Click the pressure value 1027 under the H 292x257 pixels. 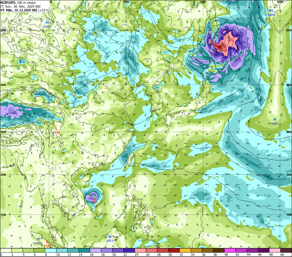275,124
